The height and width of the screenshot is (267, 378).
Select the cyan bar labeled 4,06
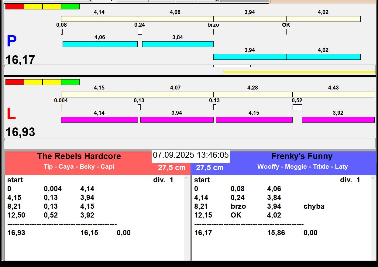coord(100,44)
